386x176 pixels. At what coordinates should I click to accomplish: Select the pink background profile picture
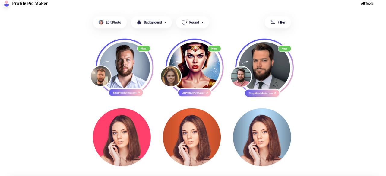(122, 137)
